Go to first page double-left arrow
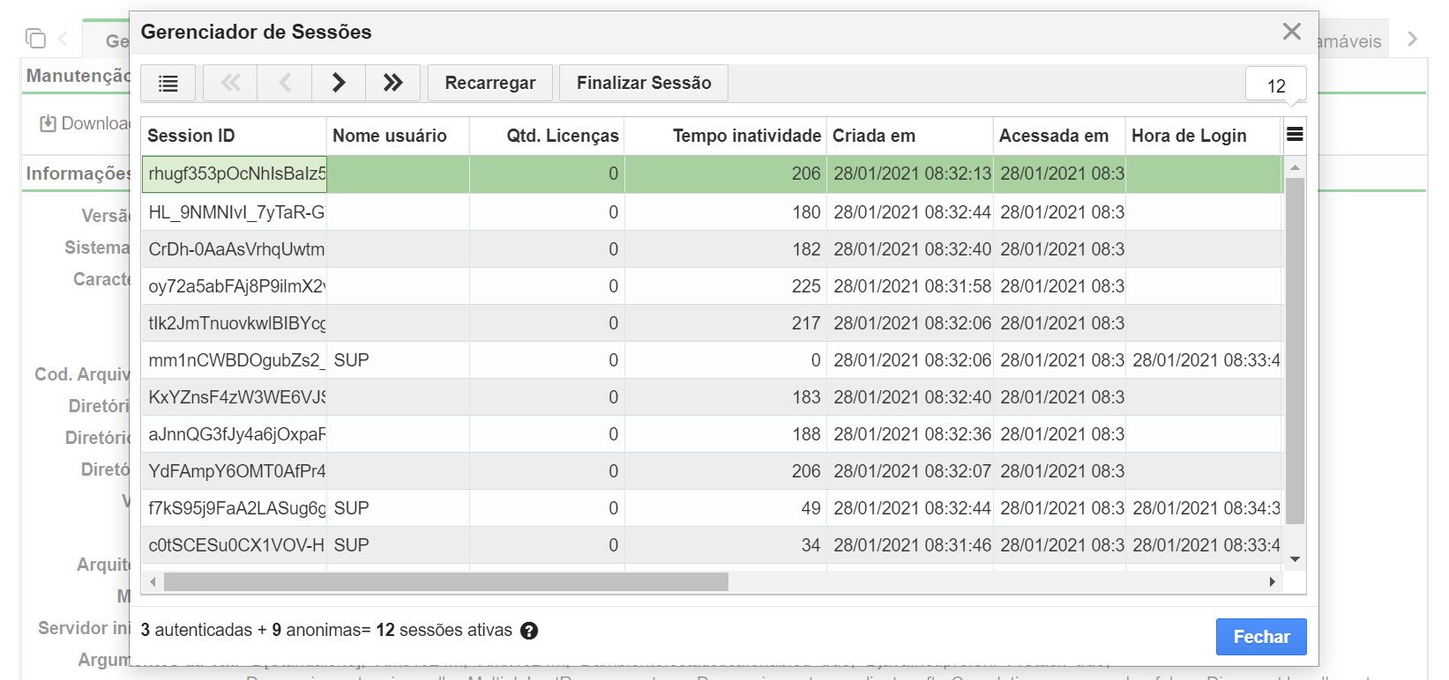The height and width of the screenshot is (680, 1449). click(230, 83)
